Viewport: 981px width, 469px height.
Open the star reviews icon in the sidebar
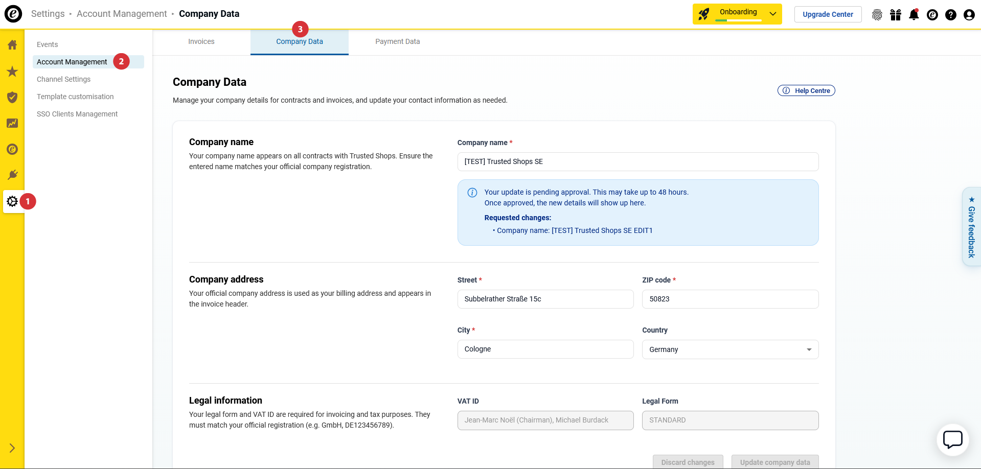coord(12,72)
